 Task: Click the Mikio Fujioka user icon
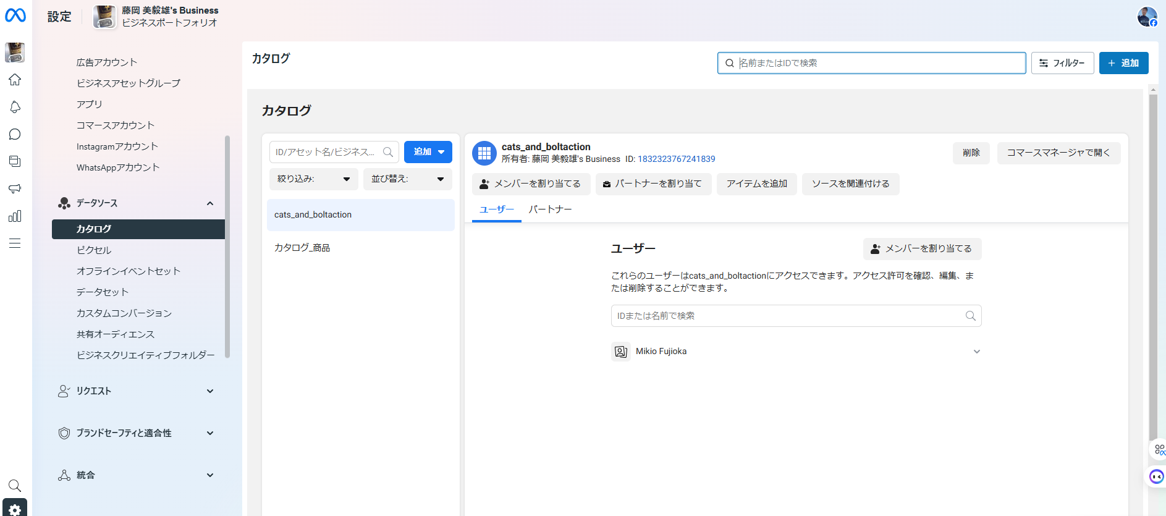pyautogui.click(x=621, y=352)
